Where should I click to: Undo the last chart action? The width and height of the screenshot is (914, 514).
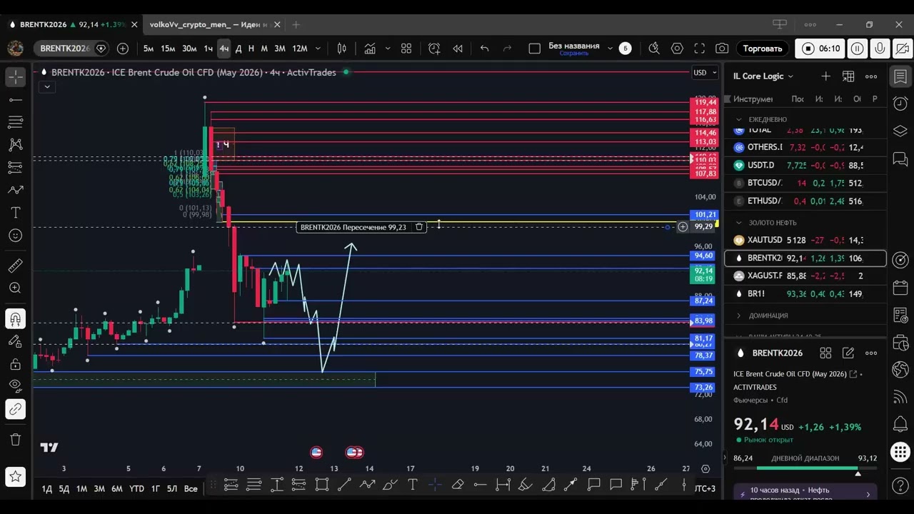pos(485,49)
